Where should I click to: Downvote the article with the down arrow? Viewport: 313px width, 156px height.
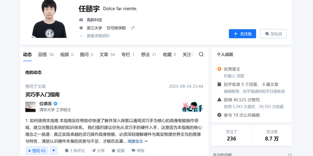coord(54,150)
